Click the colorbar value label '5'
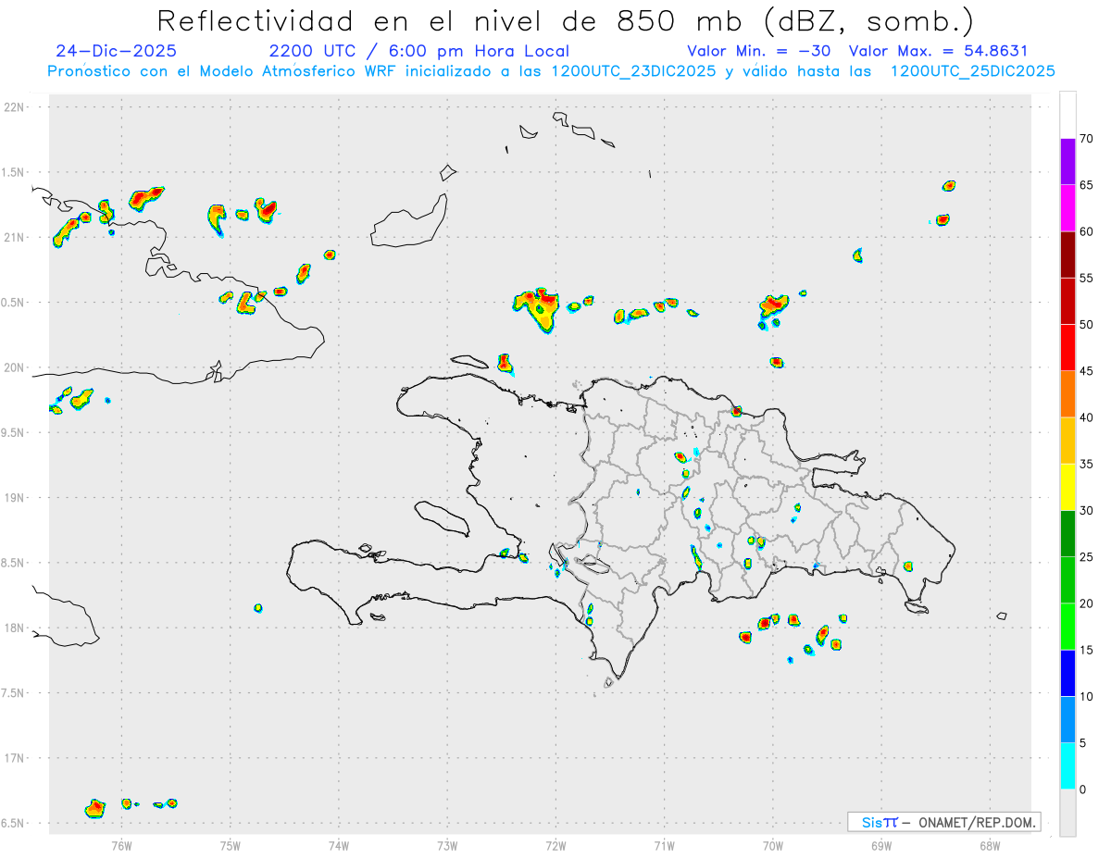The image size is (1111, 858). click(x=1082, y=743)
